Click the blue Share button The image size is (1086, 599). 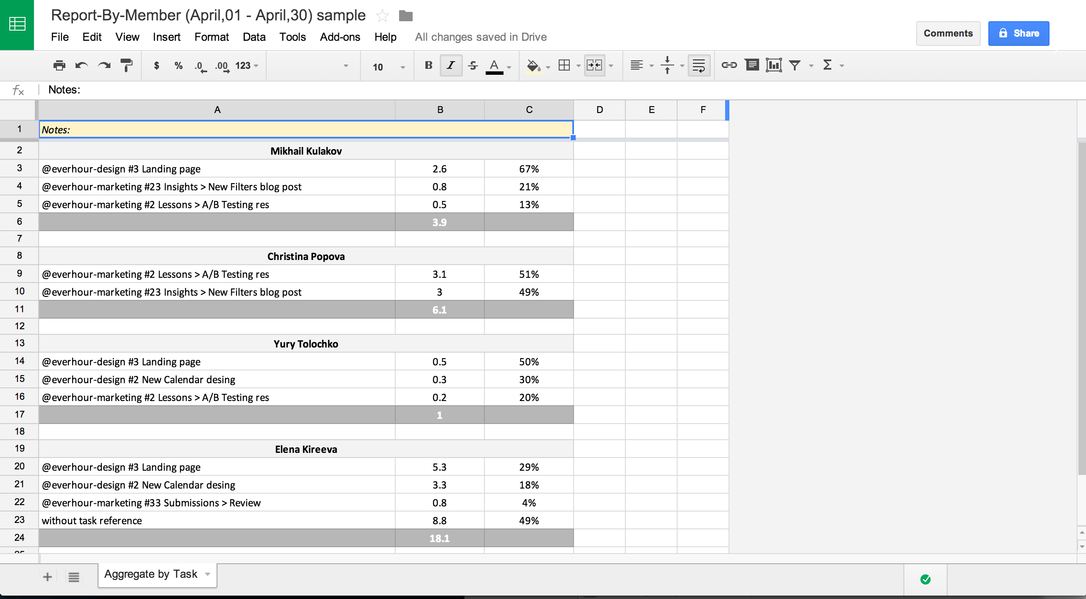click(x=1018, y=33)
